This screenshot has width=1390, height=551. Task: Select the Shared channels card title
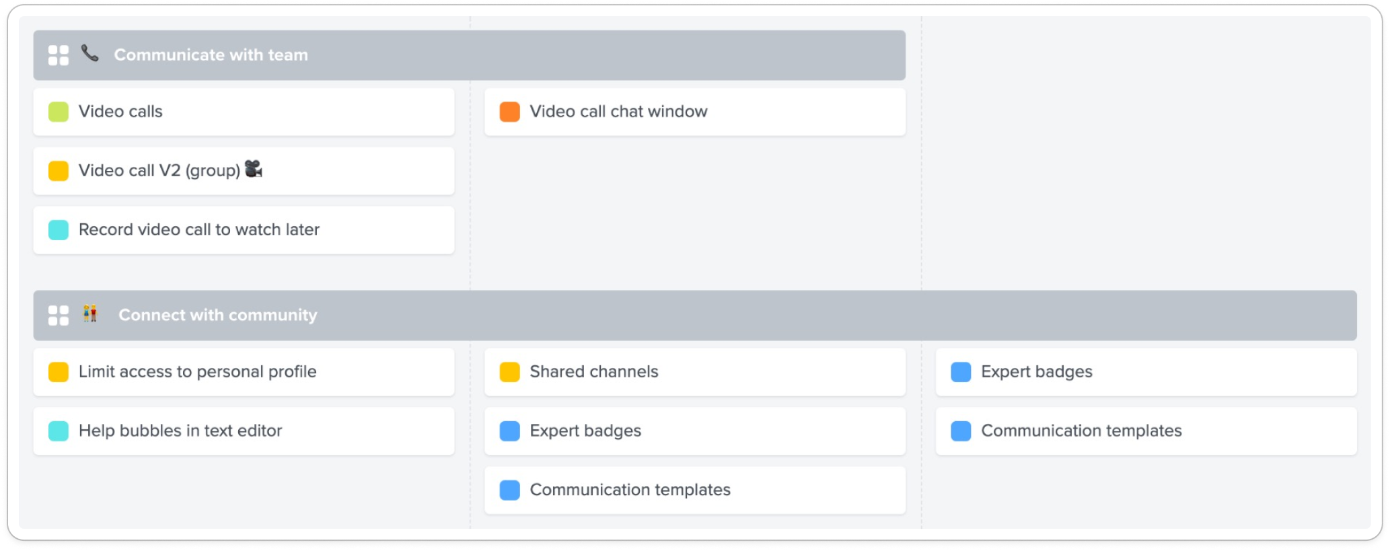pos(593,372)
